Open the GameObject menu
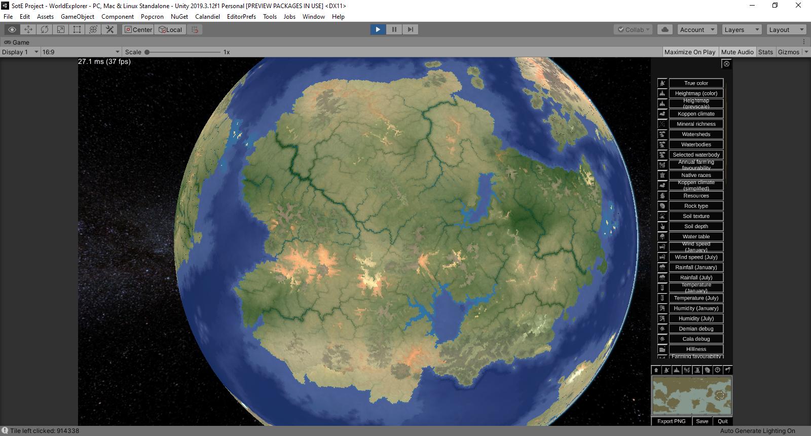Viewport: 811px width, 436px height. pos(78,17)
